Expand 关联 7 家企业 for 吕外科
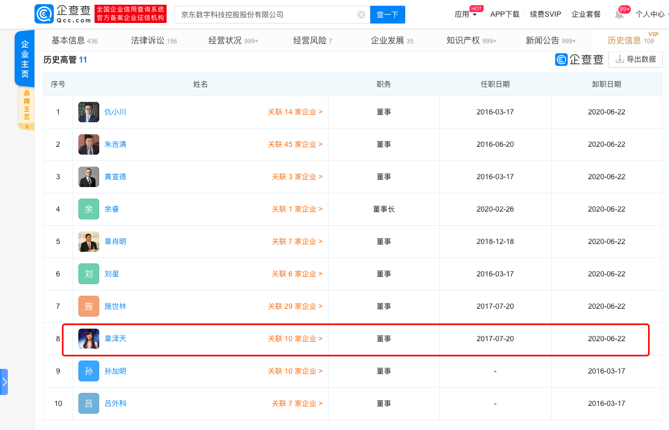This screenshot has width=669, height=430. point(297,403)
